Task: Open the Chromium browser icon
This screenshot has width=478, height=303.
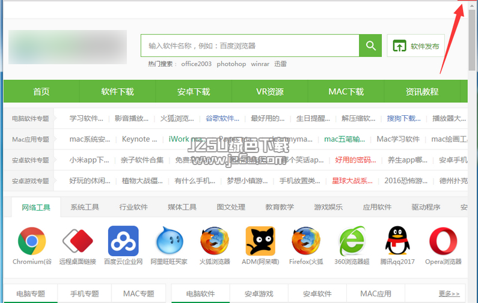Action: 32,241
